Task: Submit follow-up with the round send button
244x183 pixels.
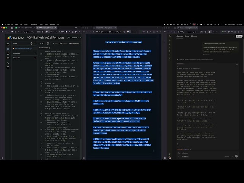Action: pos(236,156)
